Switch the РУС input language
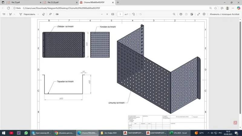The height and width of the screenshot is (136, 242). point(220,133)
